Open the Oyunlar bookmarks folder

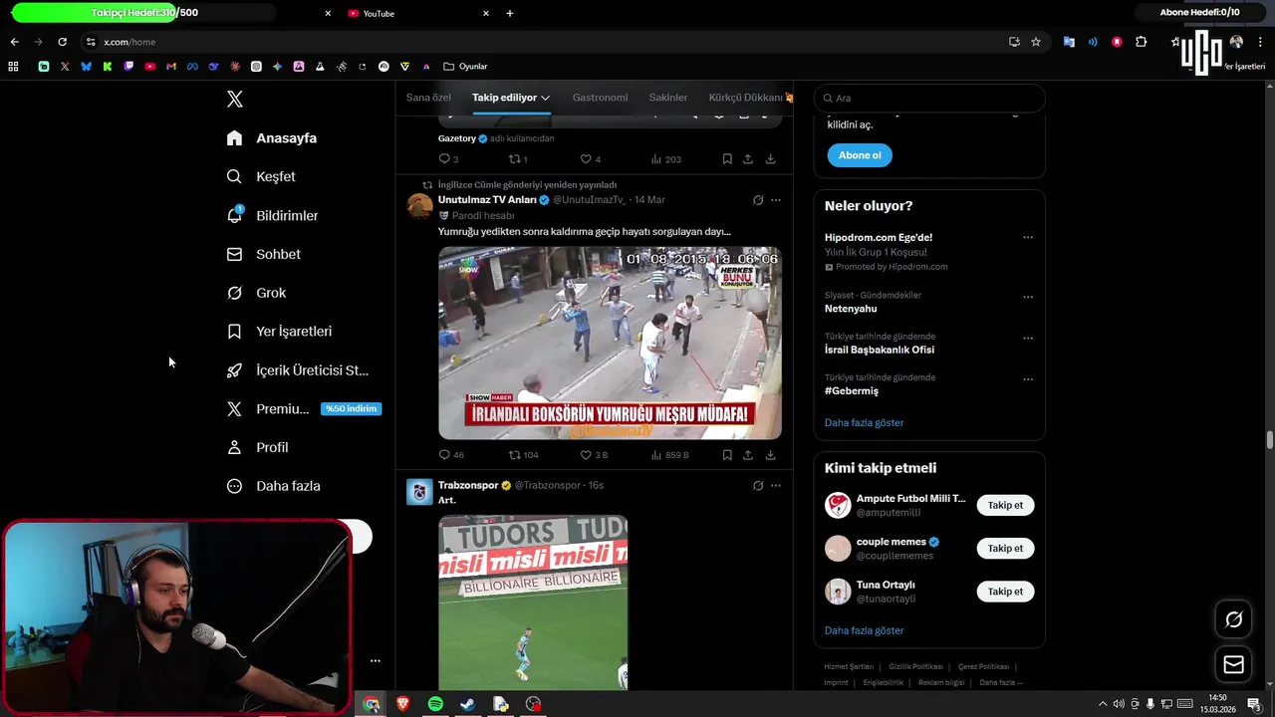[465, 67]
